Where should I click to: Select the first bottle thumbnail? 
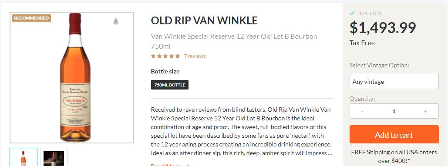coord(24,157)
